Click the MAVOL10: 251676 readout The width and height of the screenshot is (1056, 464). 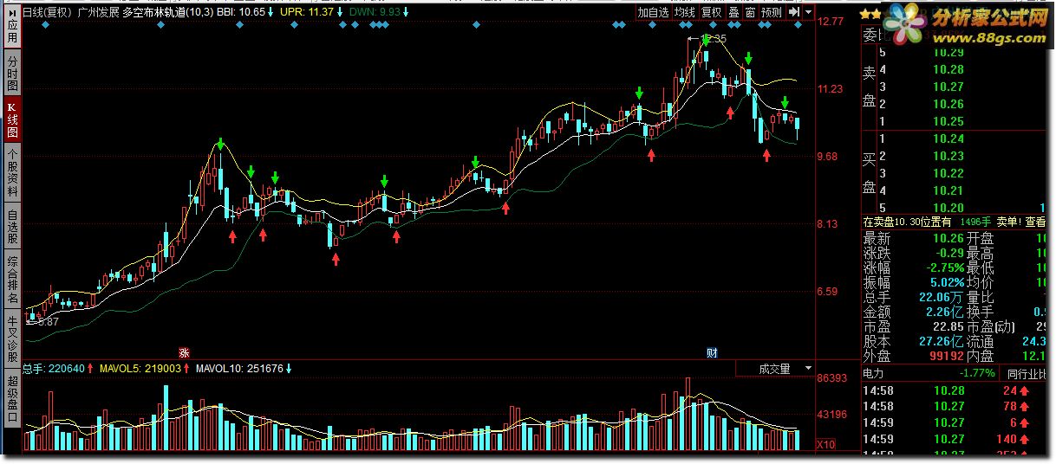(x=240, y=369)
